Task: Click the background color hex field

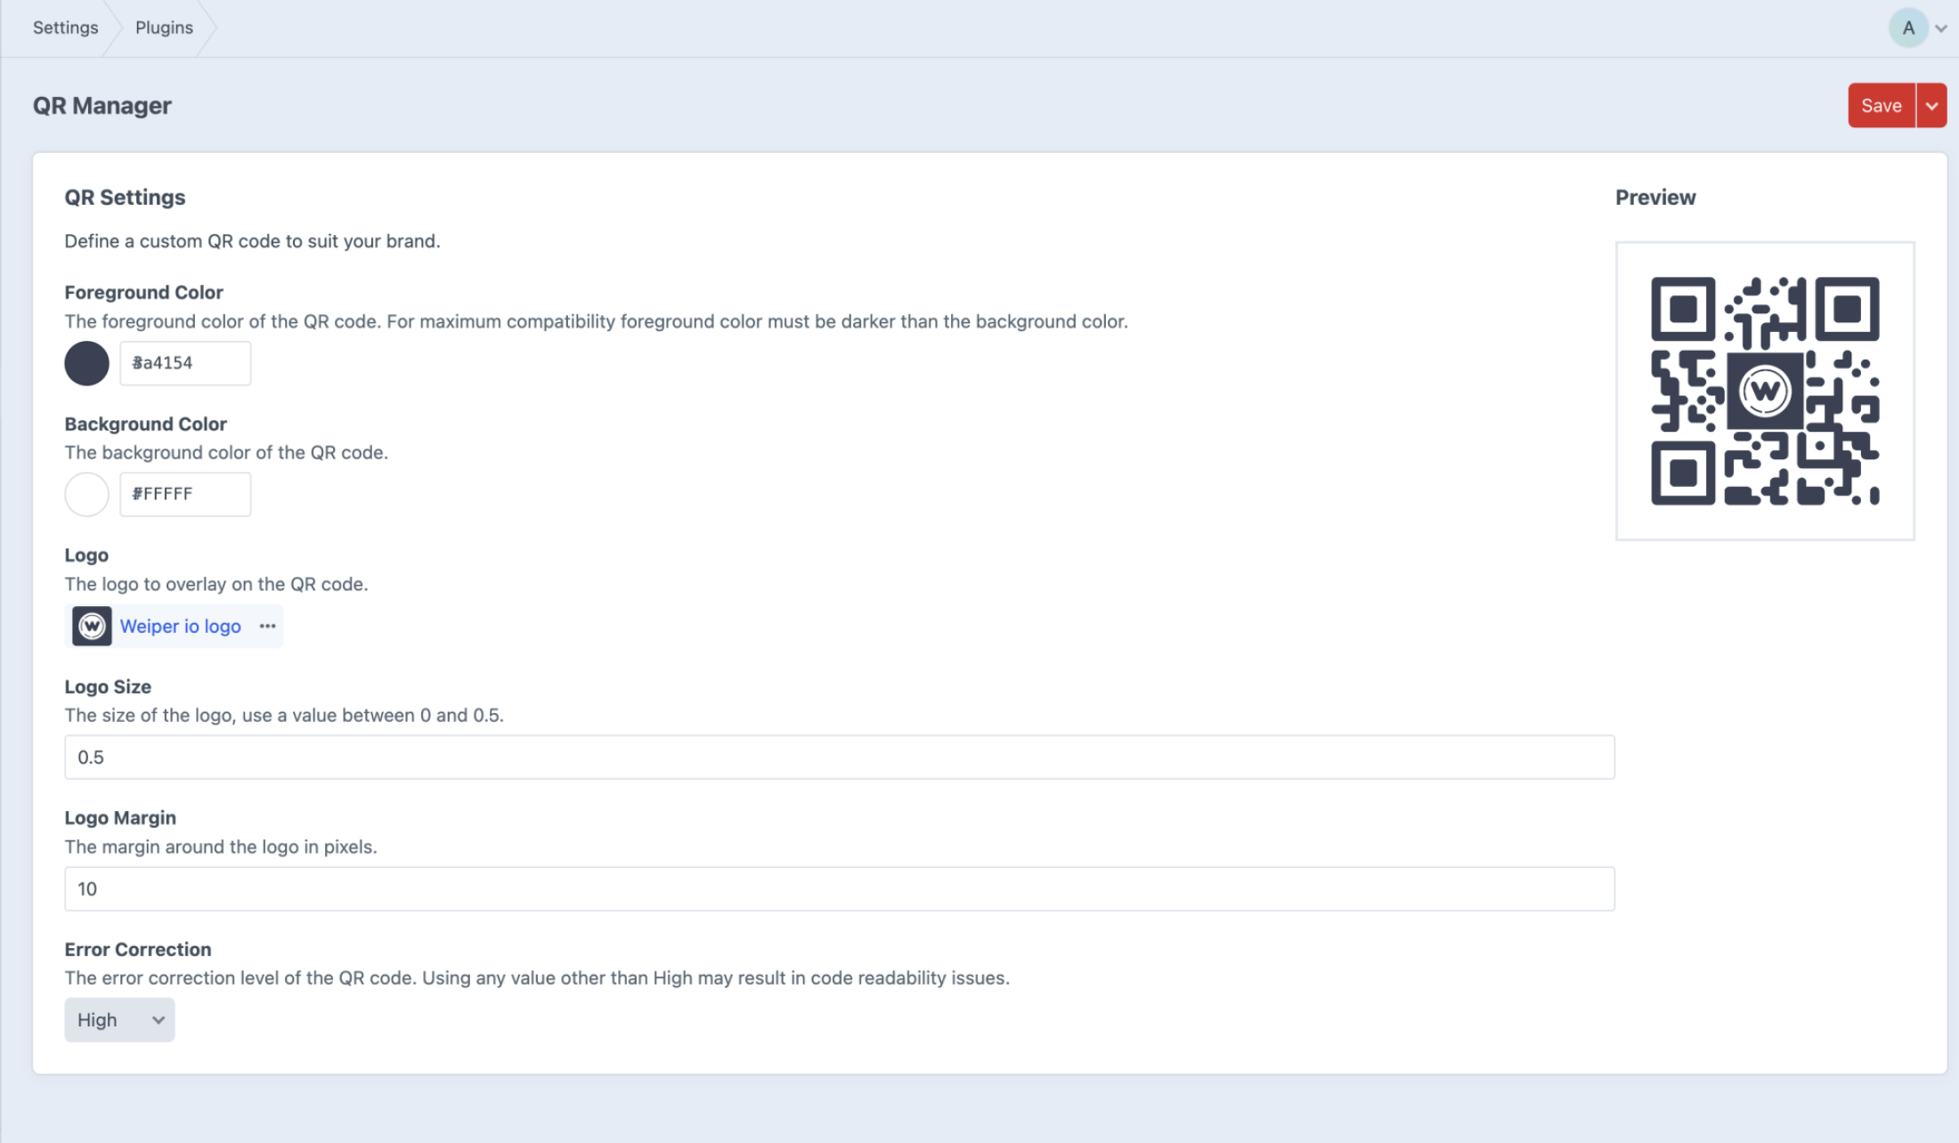Action: [x=185, y=494]
